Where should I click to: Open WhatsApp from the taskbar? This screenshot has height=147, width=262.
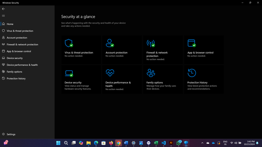pos(179,143)
